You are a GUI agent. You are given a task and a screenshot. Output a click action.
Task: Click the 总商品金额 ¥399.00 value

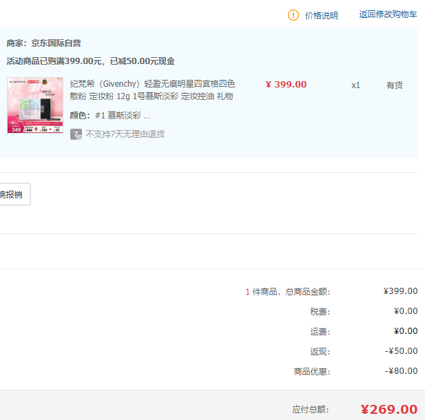(x=400, y=291)
